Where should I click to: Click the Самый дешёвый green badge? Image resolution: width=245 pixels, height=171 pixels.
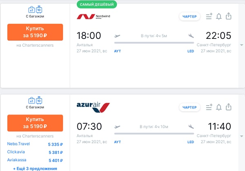coord(97,4)
